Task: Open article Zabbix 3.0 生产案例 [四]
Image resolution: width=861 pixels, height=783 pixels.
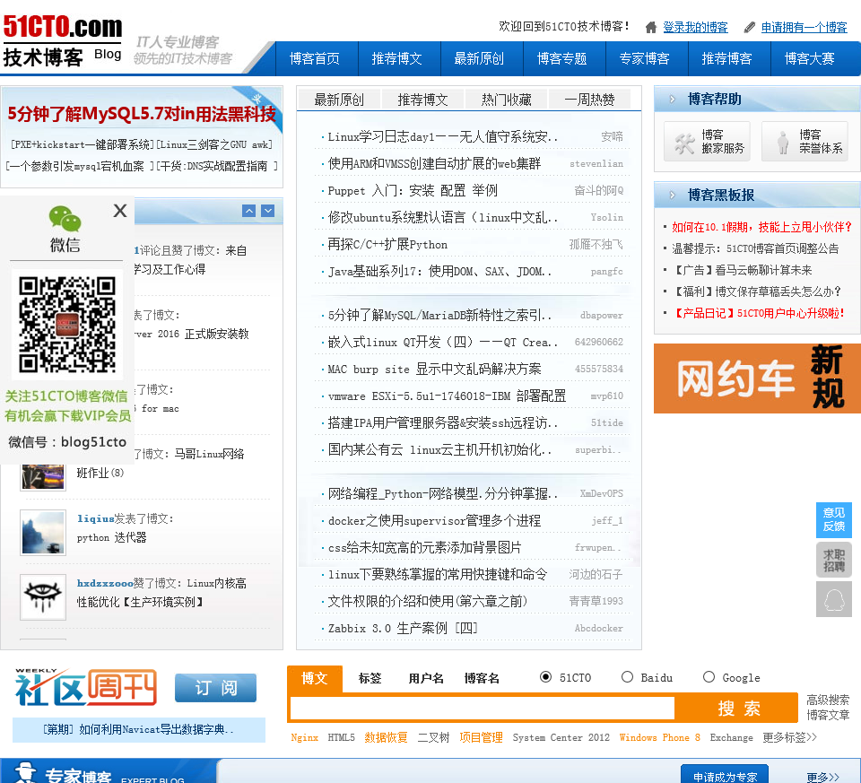Action: pos(403,628)
